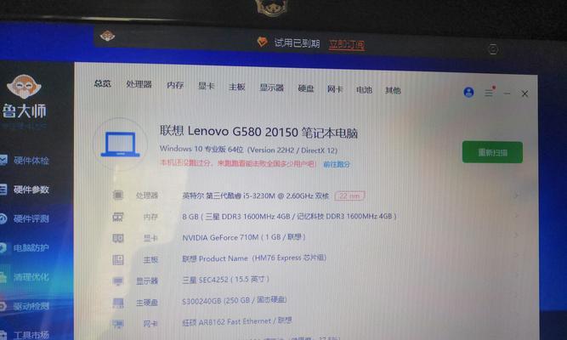This screenshot has width=567, height=340.
Task: Click the green 重新扫描 rescan button
Action: coord(492,152)
